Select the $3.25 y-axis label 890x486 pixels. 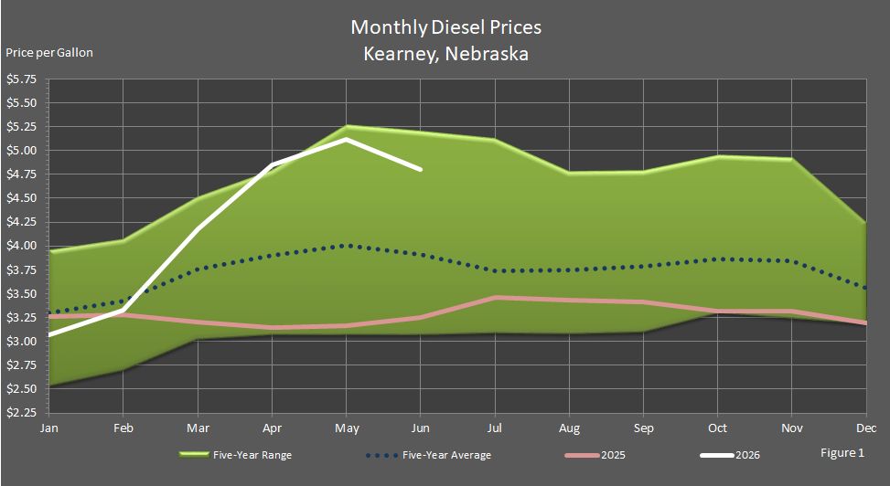pos(22,318)
